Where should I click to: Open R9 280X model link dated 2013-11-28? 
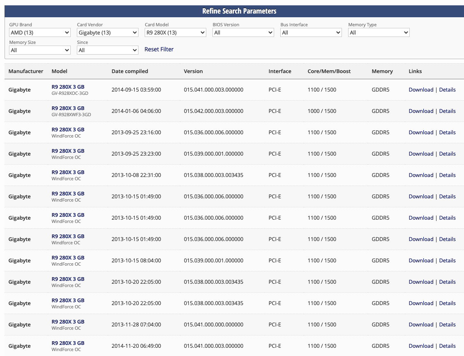click(68, 322)
